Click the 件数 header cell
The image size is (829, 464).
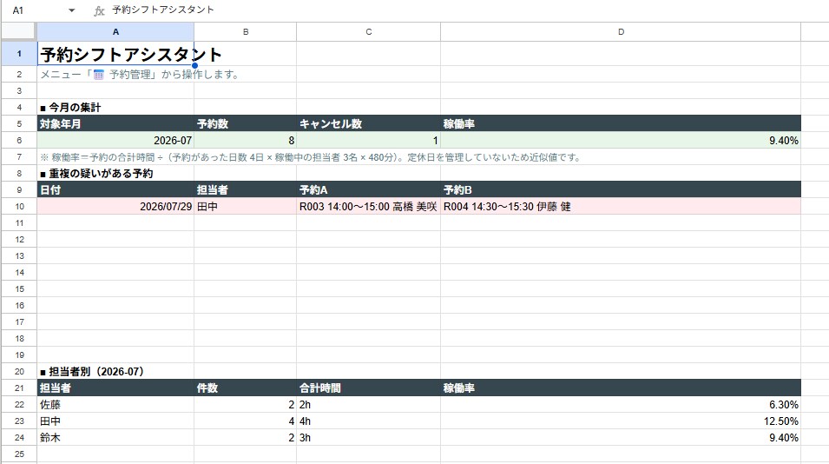(246, 388)
